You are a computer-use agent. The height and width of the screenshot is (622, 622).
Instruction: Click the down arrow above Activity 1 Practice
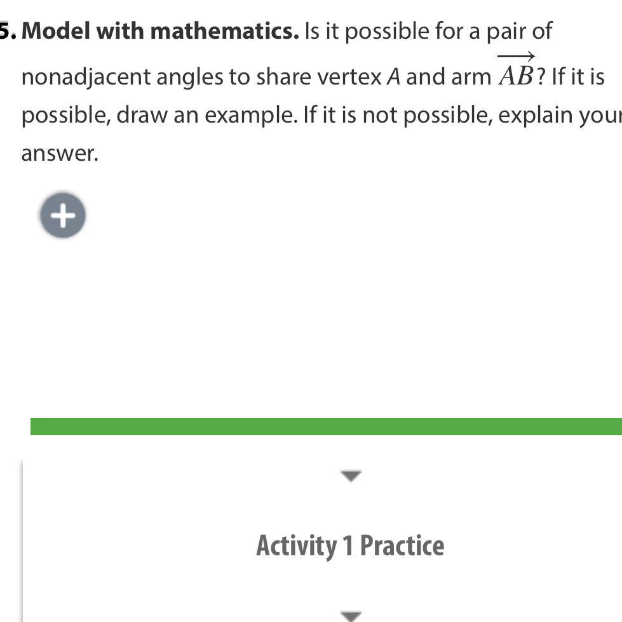[x=351, y=475]
